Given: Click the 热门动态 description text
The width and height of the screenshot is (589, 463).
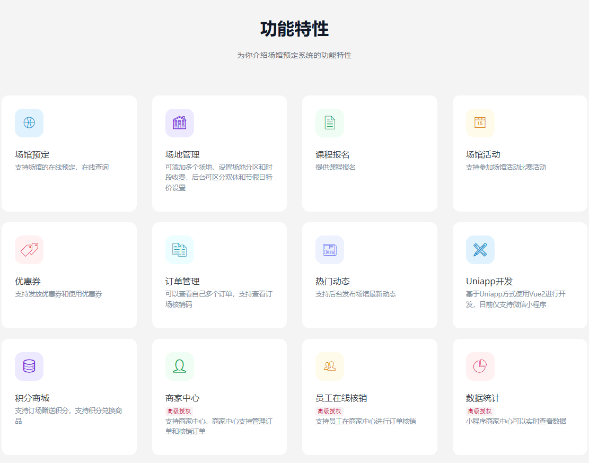Looking at the screenshot, I should coord(356,294).
